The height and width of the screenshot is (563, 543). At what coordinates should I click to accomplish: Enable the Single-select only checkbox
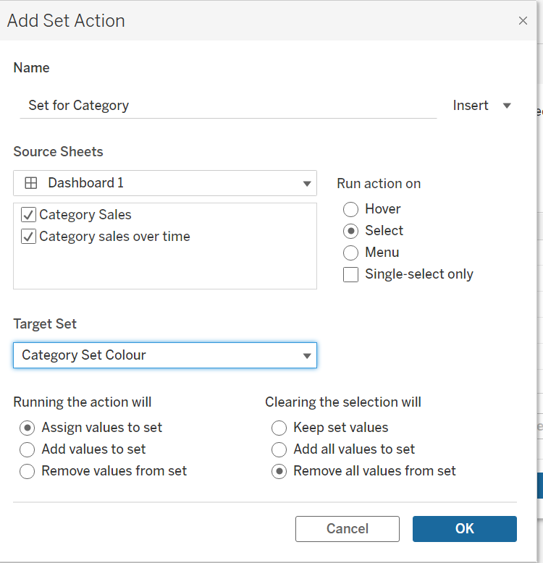350,275
